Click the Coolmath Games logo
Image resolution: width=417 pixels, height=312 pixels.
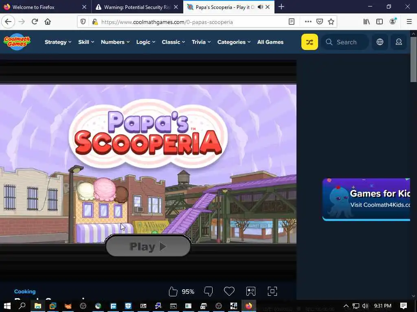17,42
